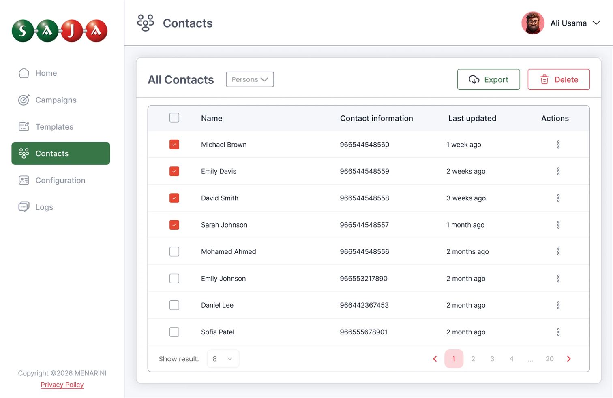Viewport: 613px width, 398px height.
Task: Open the Configuration page
Action: pos(61,180)
